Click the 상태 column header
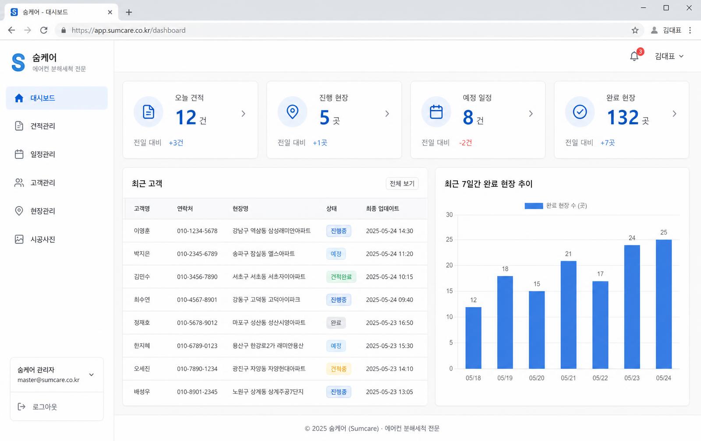This screenshot has width=701, height=441. [332, 209]
